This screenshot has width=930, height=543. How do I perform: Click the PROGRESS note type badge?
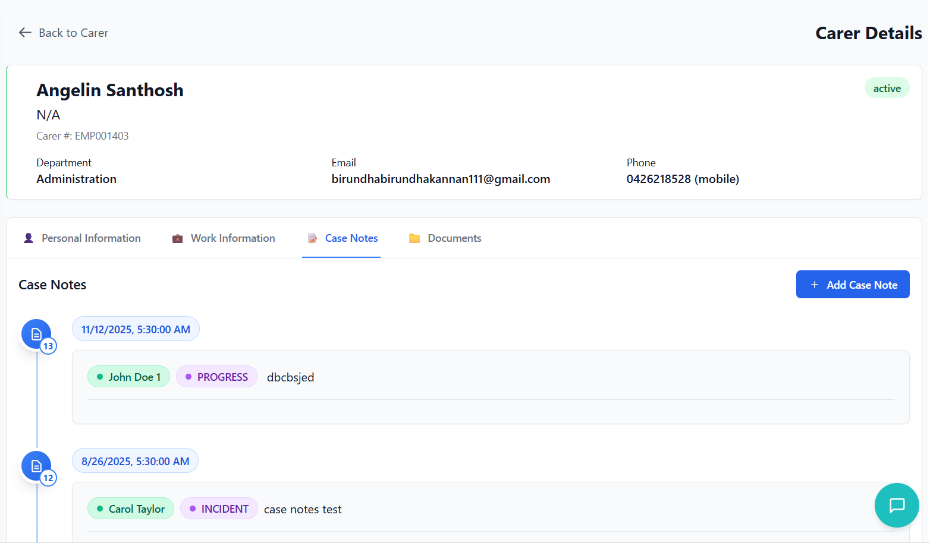pyautogui.click(x=216, y=377)
